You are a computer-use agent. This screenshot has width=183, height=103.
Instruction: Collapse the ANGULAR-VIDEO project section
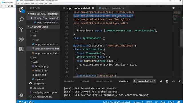coord(28,27)
